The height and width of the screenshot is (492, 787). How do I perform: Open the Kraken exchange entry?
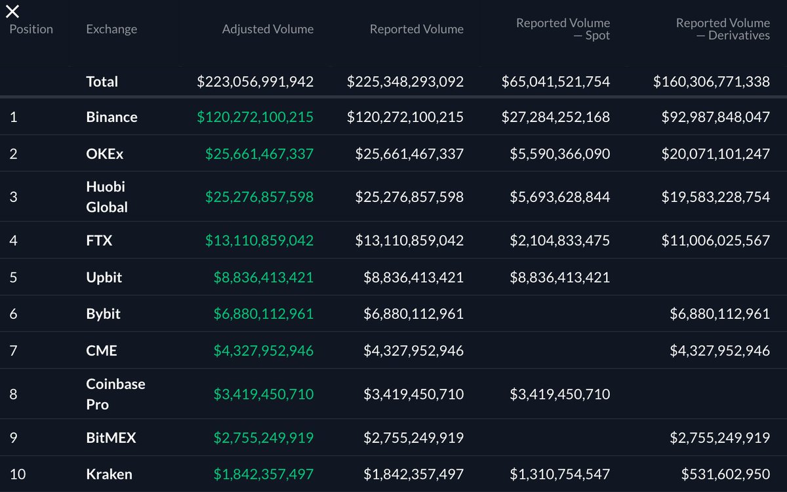pos(109,474)
